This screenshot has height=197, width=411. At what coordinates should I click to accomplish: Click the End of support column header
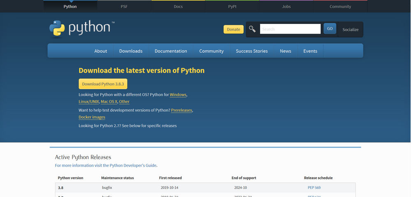[x=244, y=178]
